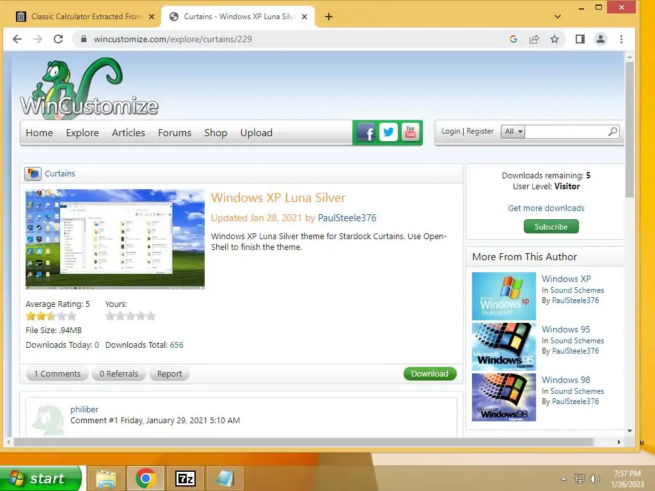Open the Windows 98 sound scheme thumbnail
Screen dimensions: 655x491
click(x=504, y=397)
